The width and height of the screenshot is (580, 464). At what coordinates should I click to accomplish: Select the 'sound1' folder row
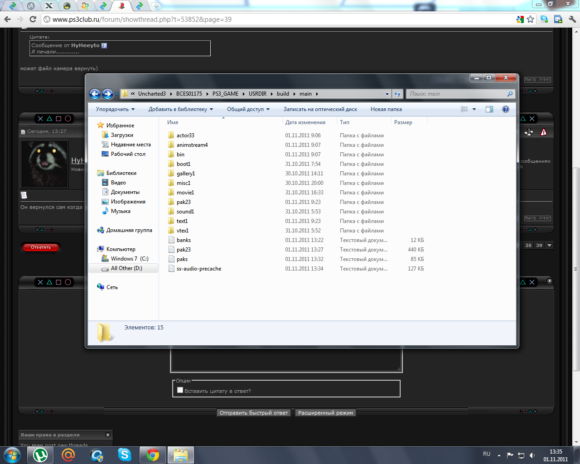coord(295,212)
